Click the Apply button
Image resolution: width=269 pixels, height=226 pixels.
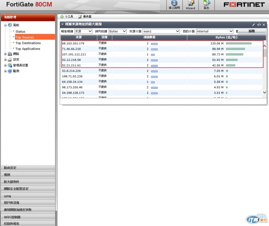[x=252, y=31]
